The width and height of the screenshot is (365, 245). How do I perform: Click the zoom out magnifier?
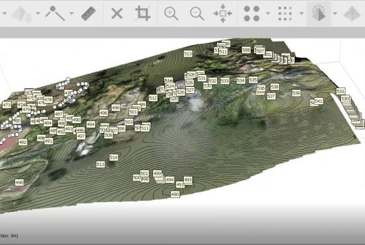coord(197,14)
